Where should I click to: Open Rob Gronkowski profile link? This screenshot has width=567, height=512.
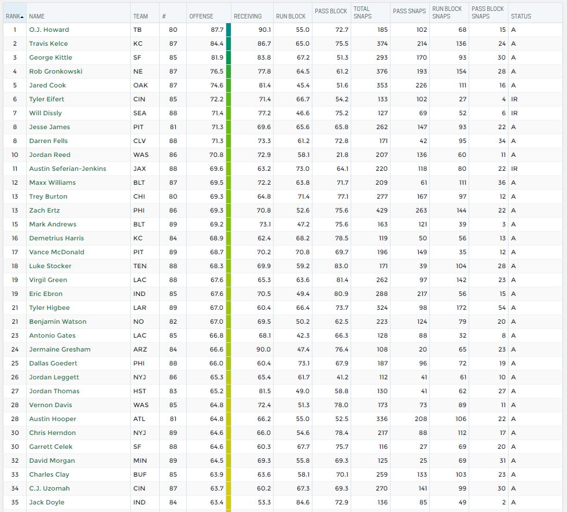pyautogui.click(x=56, y=71)
